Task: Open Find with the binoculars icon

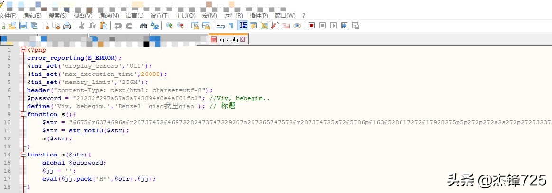Action: 144,25
